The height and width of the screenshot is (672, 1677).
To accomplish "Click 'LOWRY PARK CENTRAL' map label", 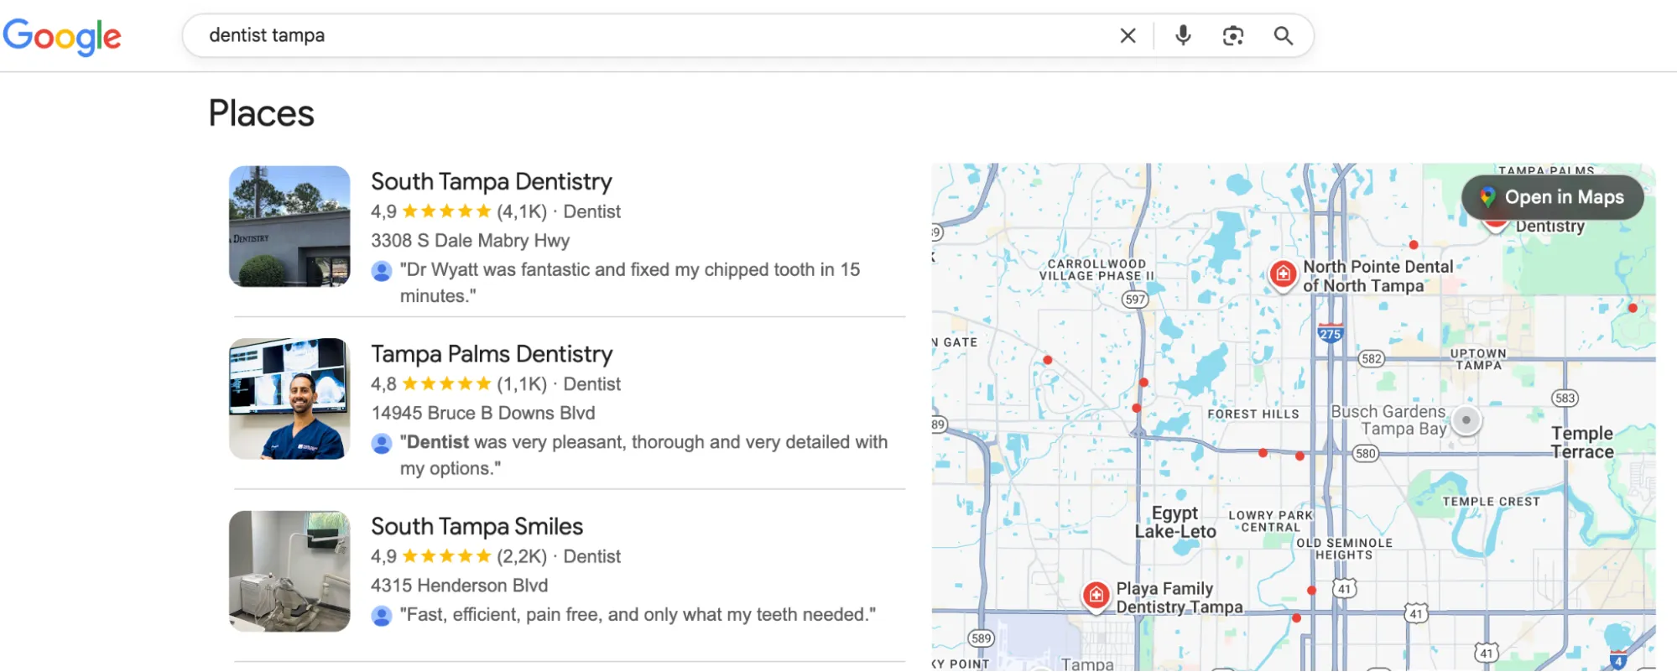I will click(x=1271, y=521).
